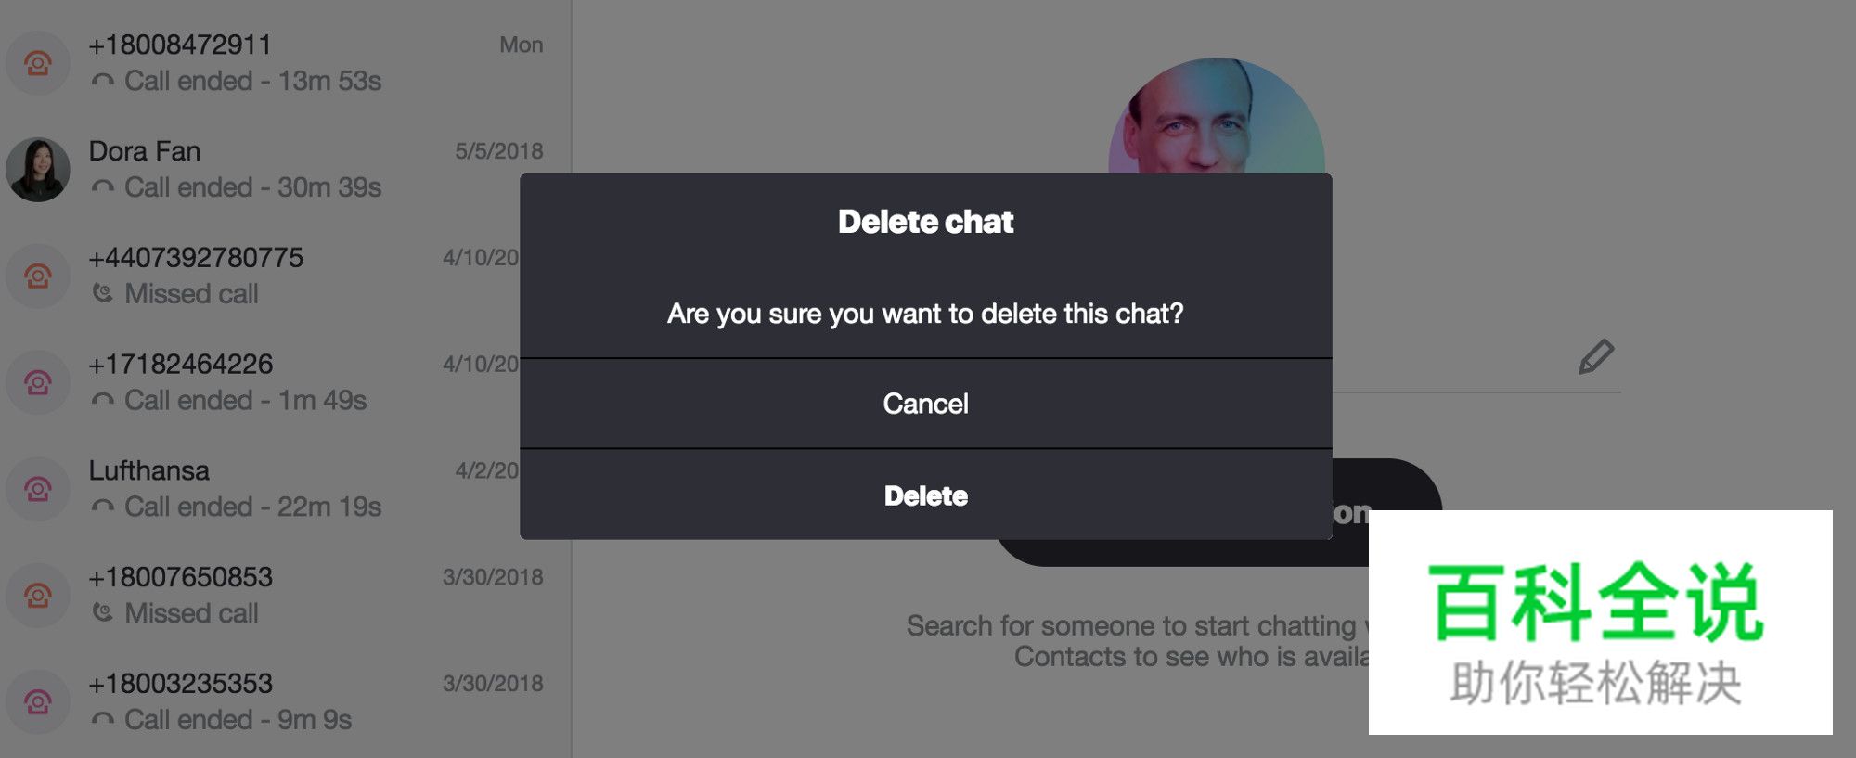Click Lufthansa contact phone avatar icon
This screenshot has height=758, width=1856.
[x=38, y=489]
